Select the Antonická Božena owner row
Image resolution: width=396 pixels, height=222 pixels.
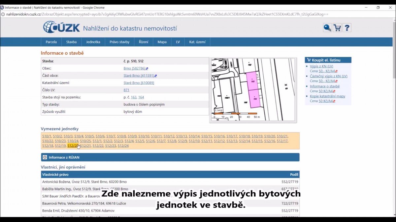point(170,182)
